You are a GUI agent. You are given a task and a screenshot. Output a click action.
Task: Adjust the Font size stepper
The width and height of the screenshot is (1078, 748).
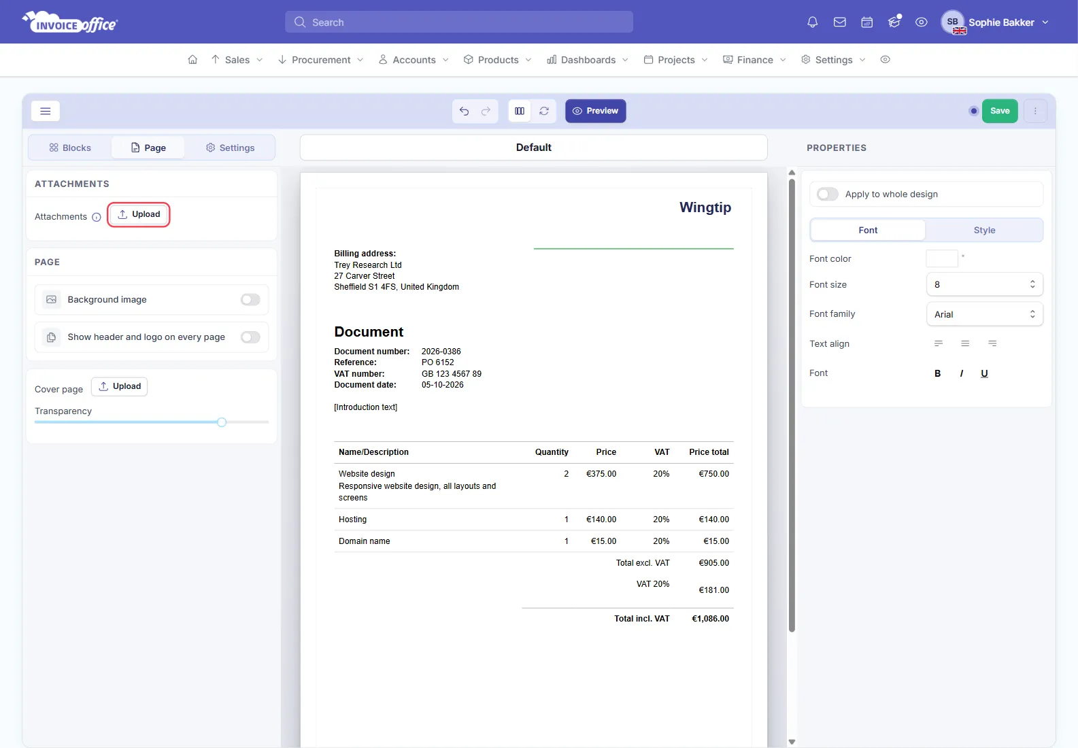(x=1032, y=284)
